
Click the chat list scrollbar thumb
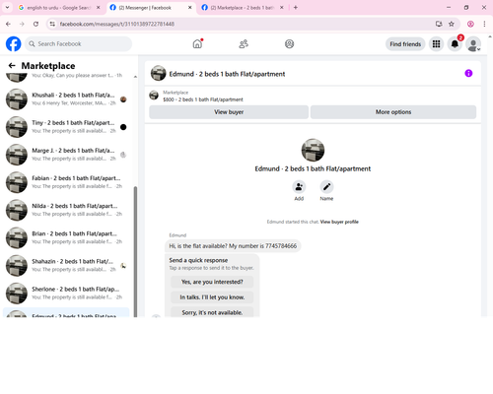(135, 251)
